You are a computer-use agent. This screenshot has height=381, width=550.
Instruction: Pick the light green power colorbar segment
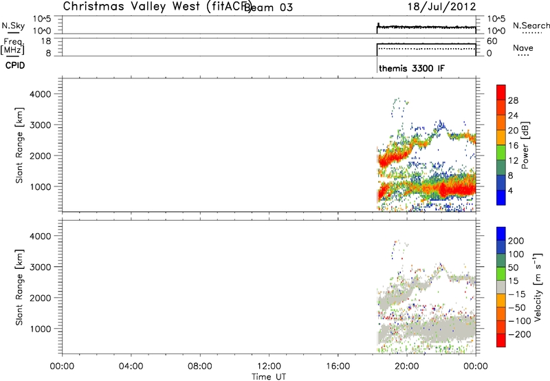pyautogui.click(x=501, y=153)
